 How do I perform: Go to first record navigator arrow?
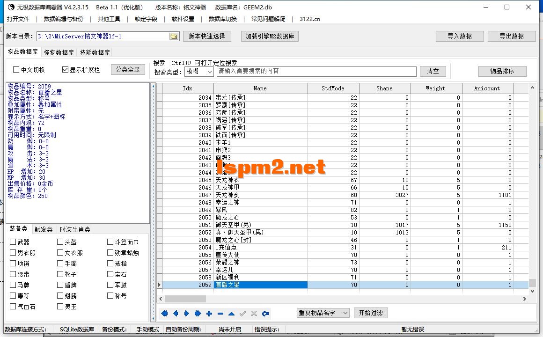pos(164,314)
